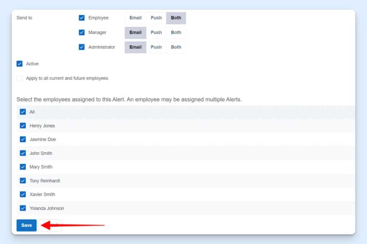The width and height of the screenshot is (367, 244).
Task: Disable the Active checkbox
Action: point(19,64)
